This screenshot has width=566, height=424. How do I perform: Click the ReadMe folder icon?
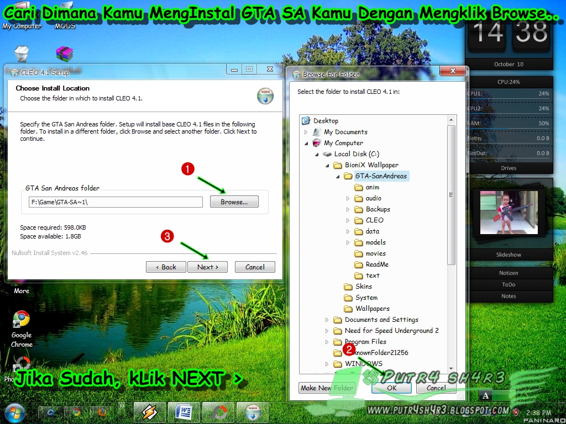point(358,264)
